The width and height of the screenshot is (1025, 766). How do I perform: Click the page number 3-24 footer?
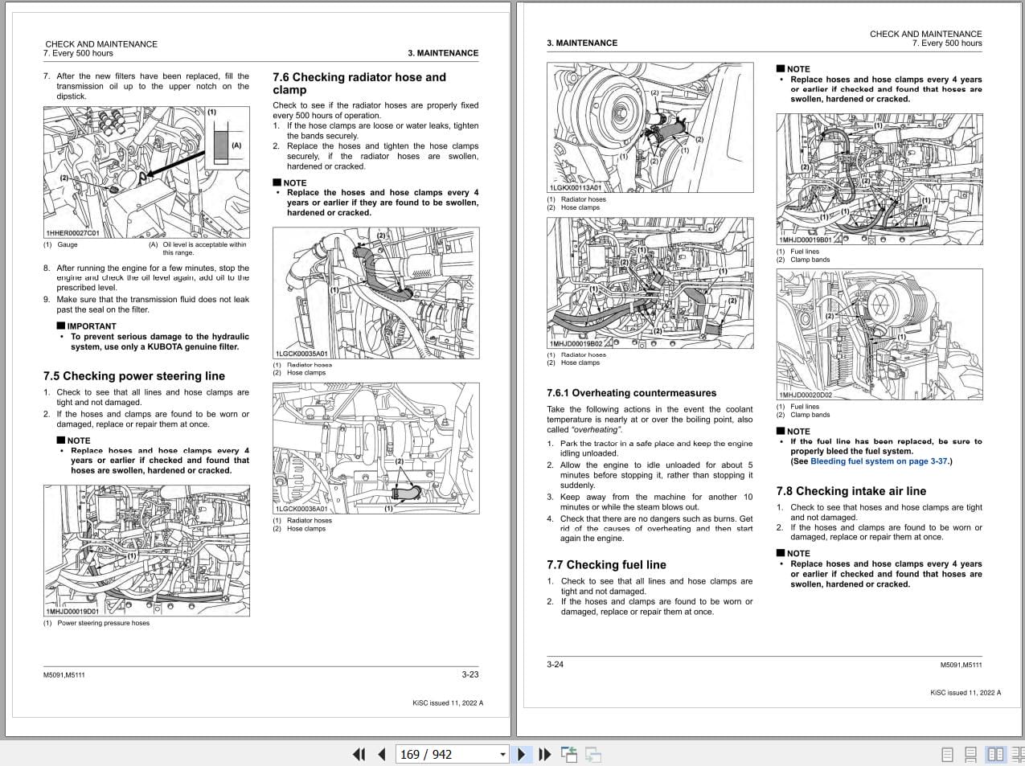pos(556,664)
